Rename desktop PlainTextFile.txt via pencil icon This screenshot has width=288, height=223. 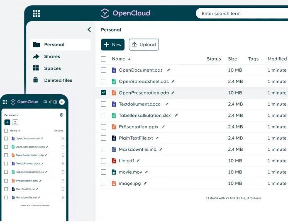pos(157,138)
